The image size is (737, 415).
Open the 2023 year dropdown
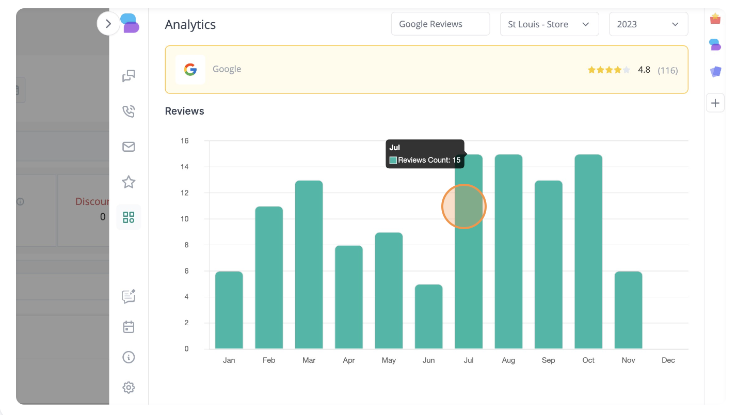pyautogui.click(x=648, y=24)
